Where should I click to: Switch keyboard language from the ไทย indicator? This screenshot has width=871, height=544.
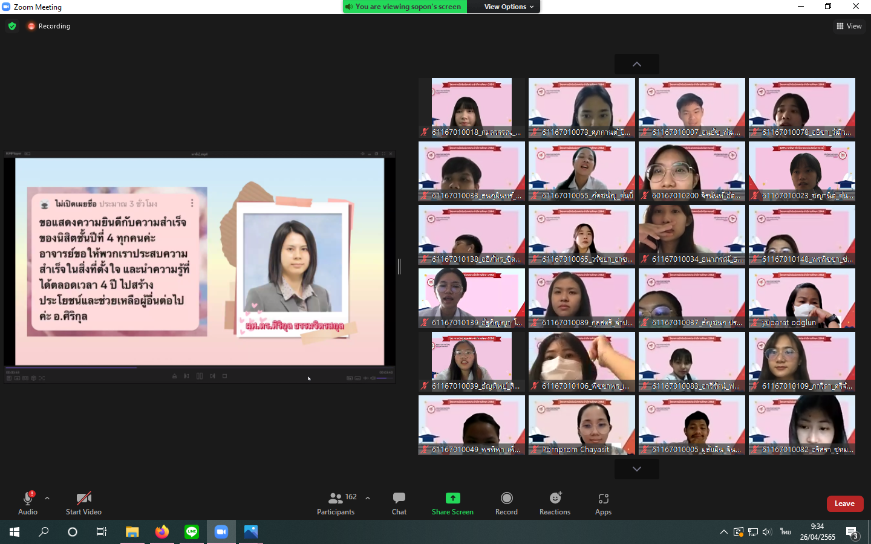coord(785,532)
